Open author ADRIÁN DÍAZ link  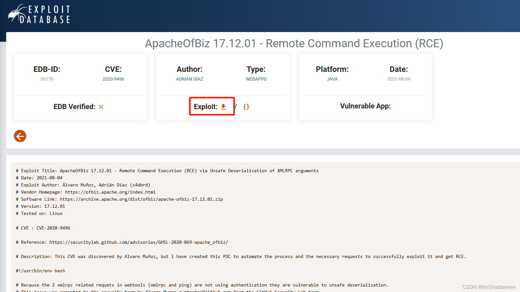[x=190, y=79]
